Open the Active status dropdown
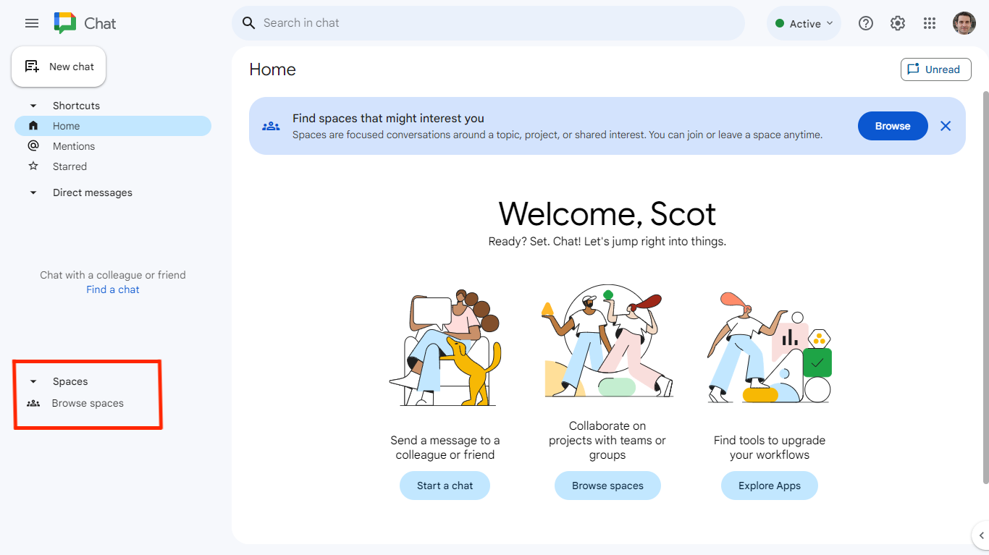 804,22
